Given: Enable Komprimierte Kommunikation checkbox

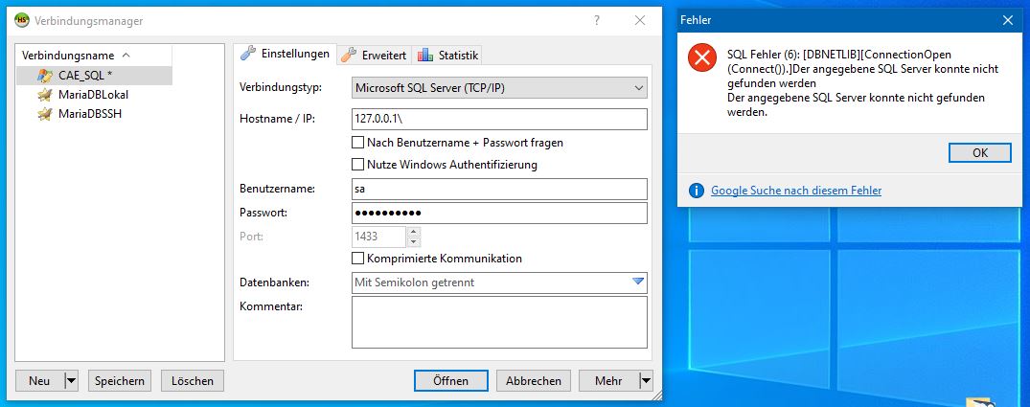Looking at the screenshot, I should [x=358, y=258].
